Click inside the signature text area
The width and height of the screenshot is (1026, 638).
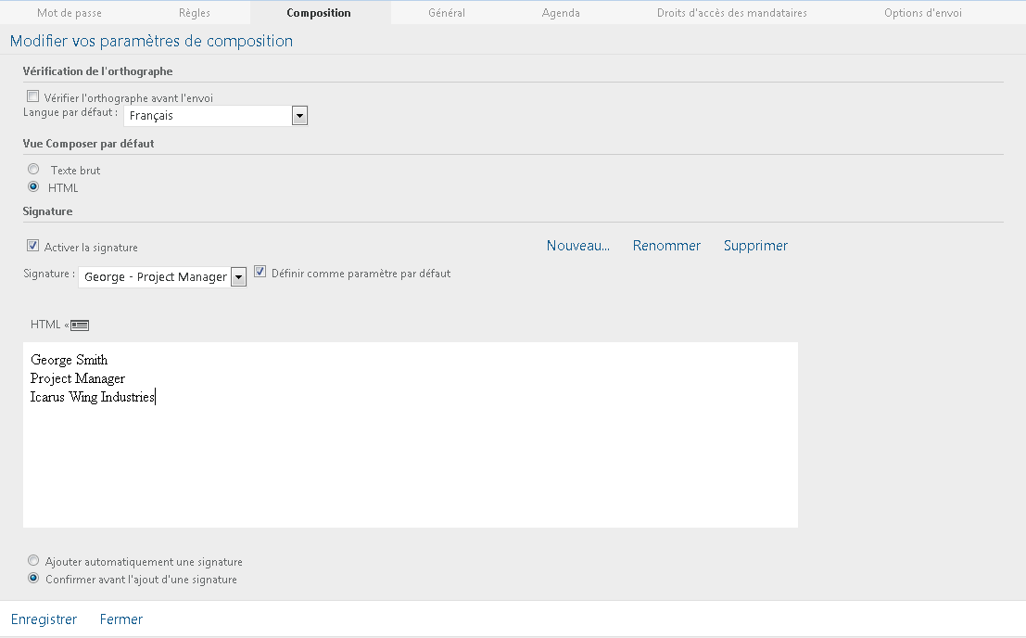[408, 436]
